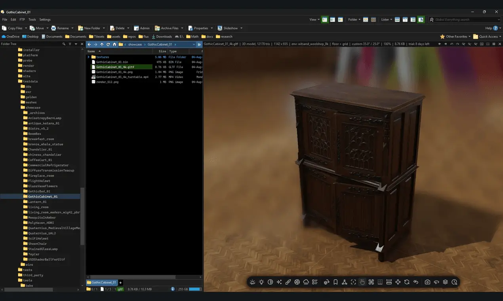
Task: Click the stacked layers icon in viewer toolbar
Action: click(x=445, y=282)
